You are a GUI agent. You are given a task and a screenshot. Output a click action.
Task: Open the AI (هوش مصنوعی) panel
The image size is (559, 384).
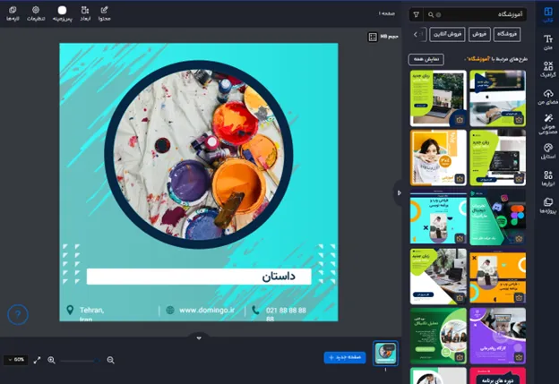pyautogui.click(x=546, y=124)
